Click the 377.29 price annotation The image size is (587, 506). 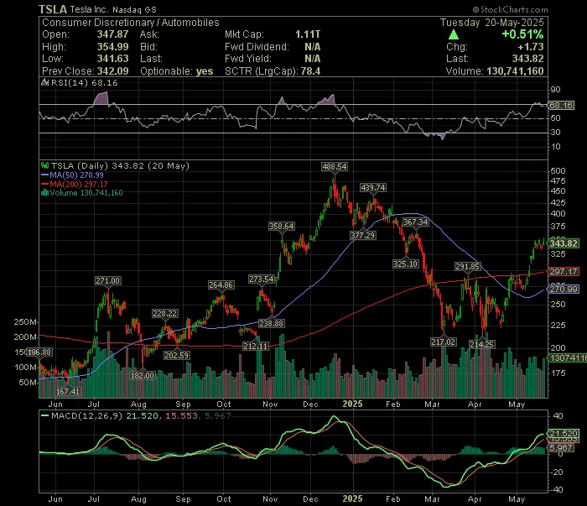coord(363,235)
